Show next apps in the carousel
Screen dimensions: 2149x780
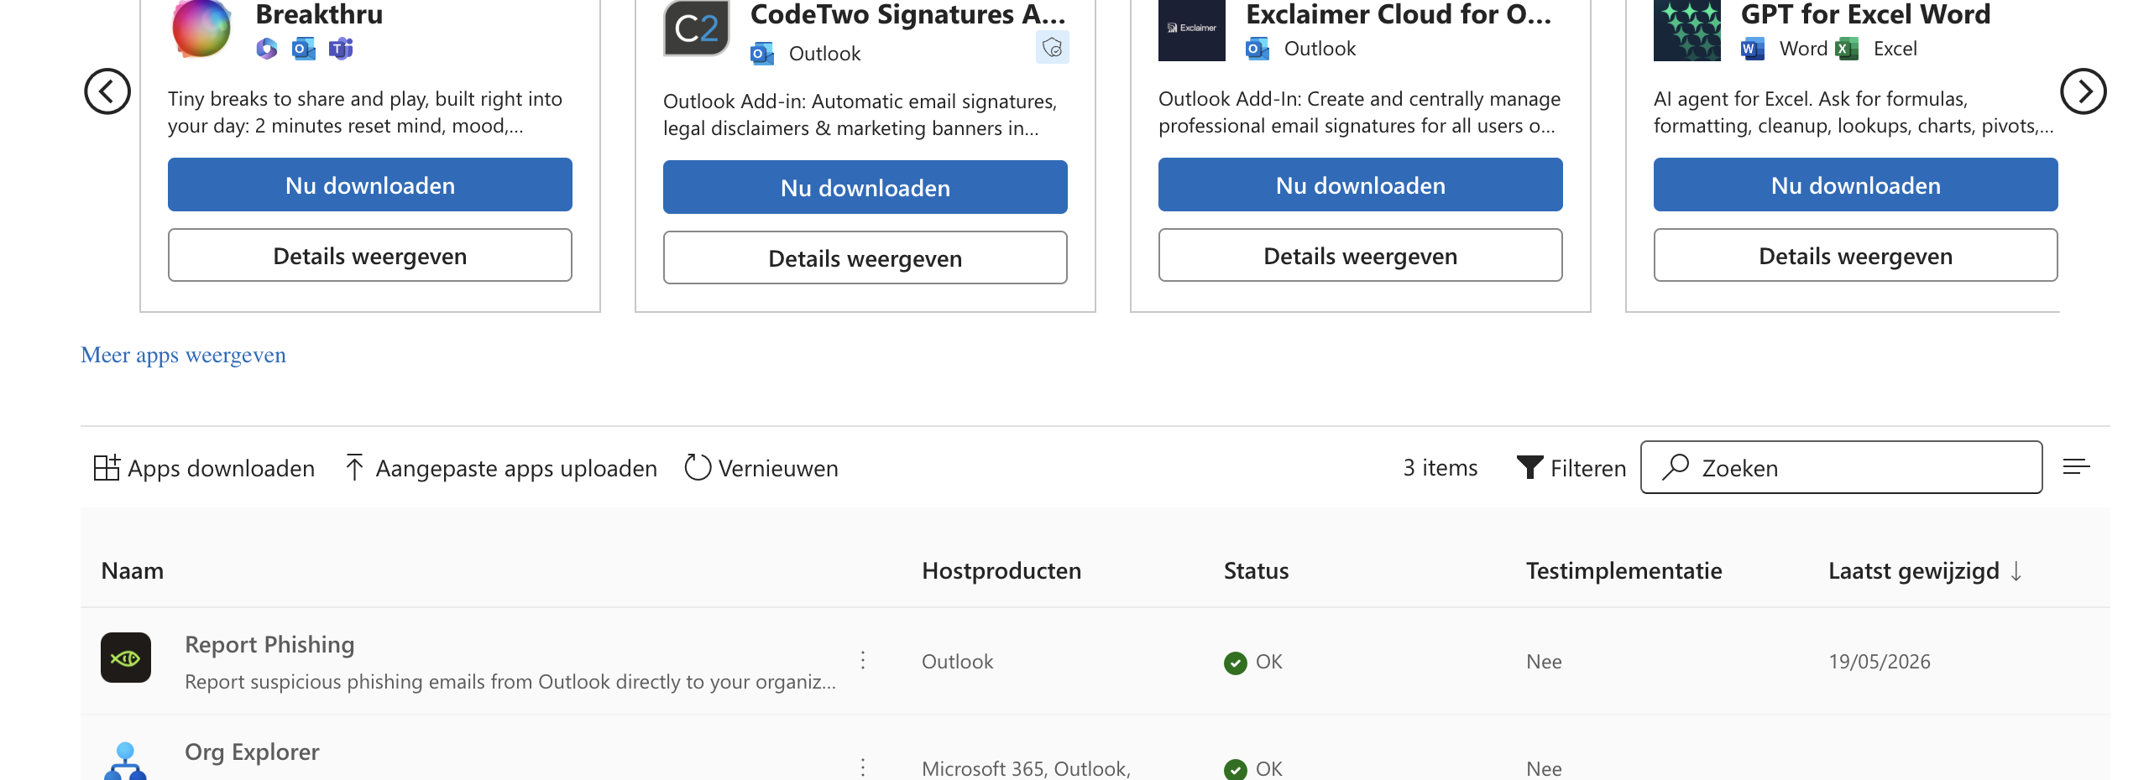(x=2084, y=91)
